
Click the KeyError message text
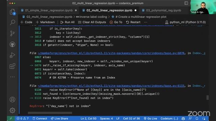(x=60, y=106)
